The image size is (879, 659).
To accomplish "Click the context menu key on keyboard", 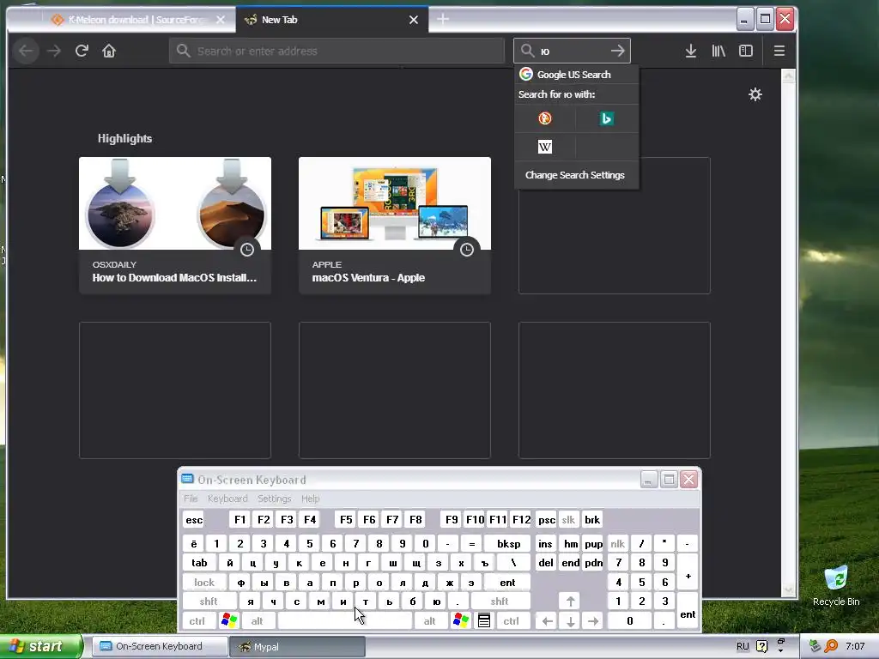I will click(484, 620).
